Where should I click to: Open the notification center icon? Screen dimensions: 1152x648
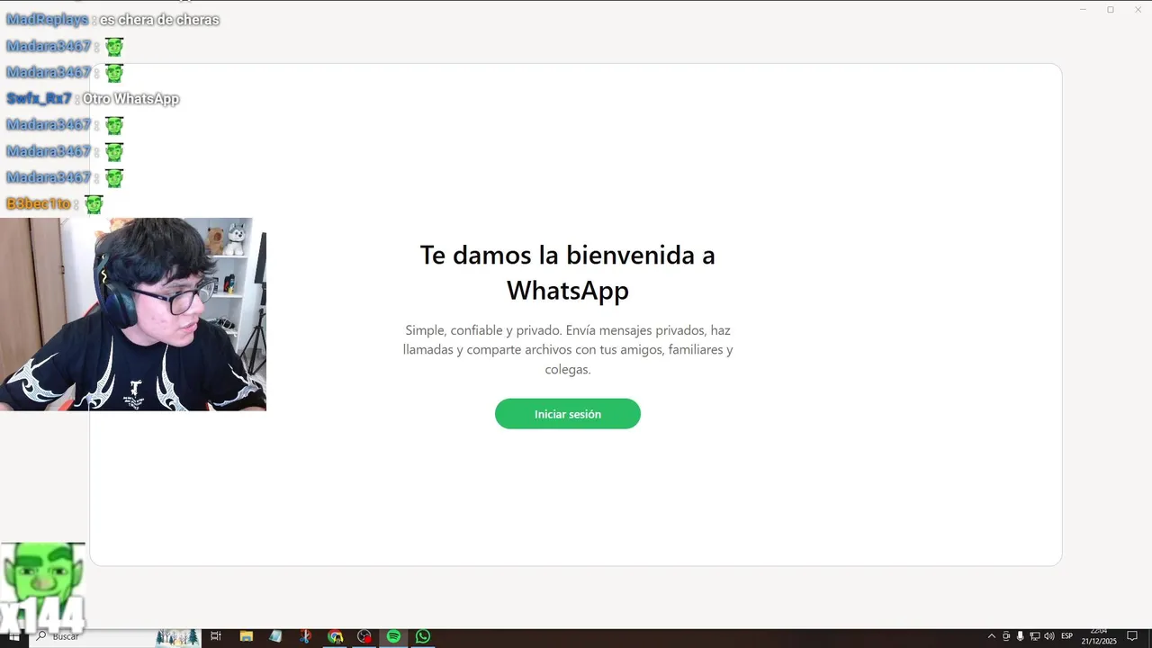tap(1132, 636)
